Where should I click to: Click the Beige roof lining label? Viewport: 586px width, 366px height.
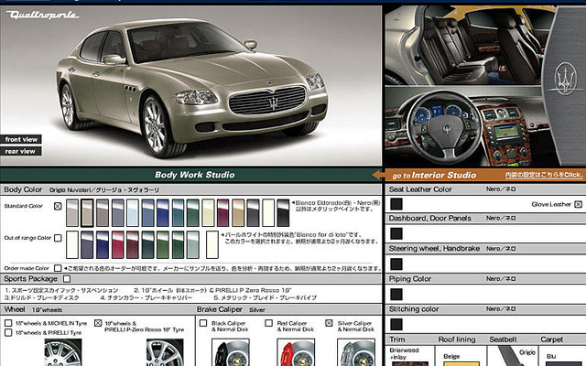coord(451,356)
